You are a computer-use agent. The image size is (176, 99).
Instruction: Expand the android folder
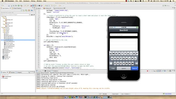click(3, 29)
